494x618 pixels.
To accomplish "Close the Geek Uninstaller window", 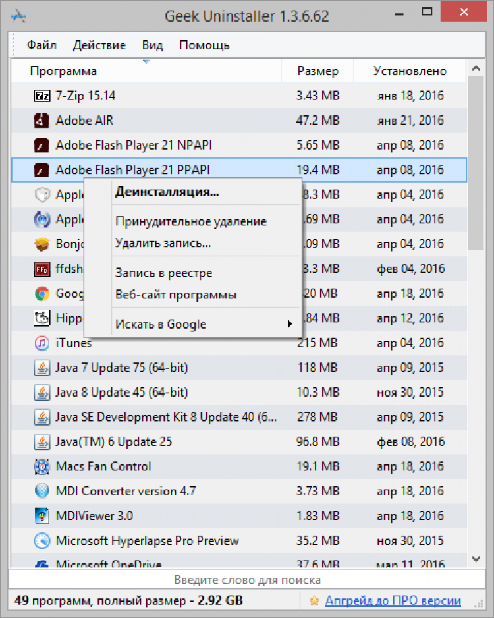I will (464, 12).
